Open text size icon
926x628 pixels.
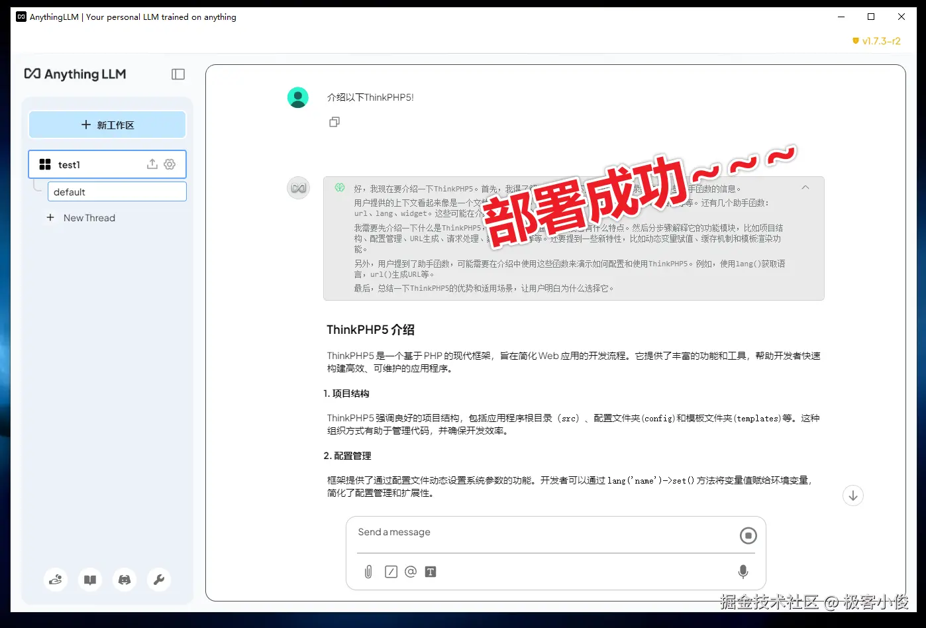click(431, 572)
